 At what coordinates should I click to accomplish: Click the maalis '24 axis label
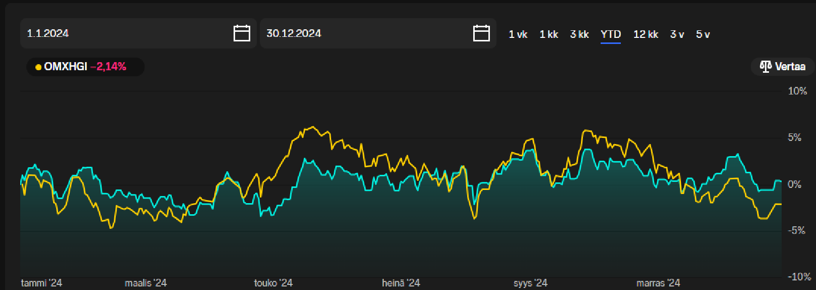tap(146, 283)
